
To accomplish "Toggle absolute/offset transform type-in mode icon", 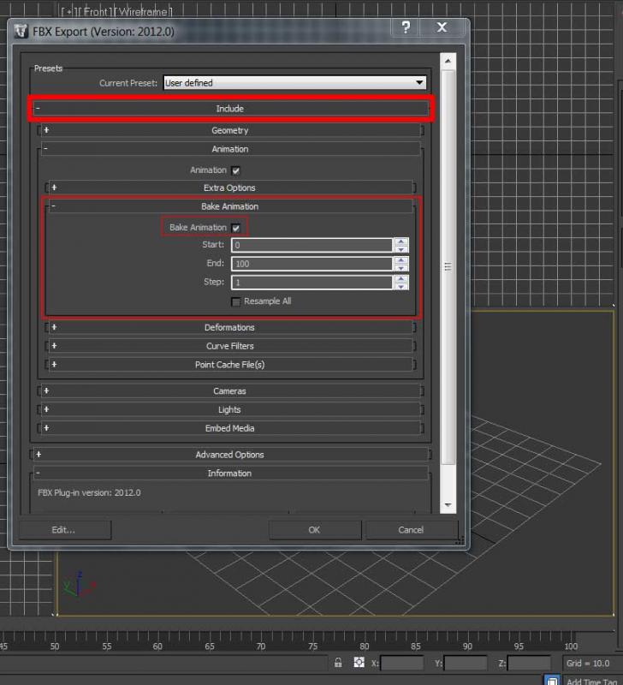I will [x=359, y=662].
